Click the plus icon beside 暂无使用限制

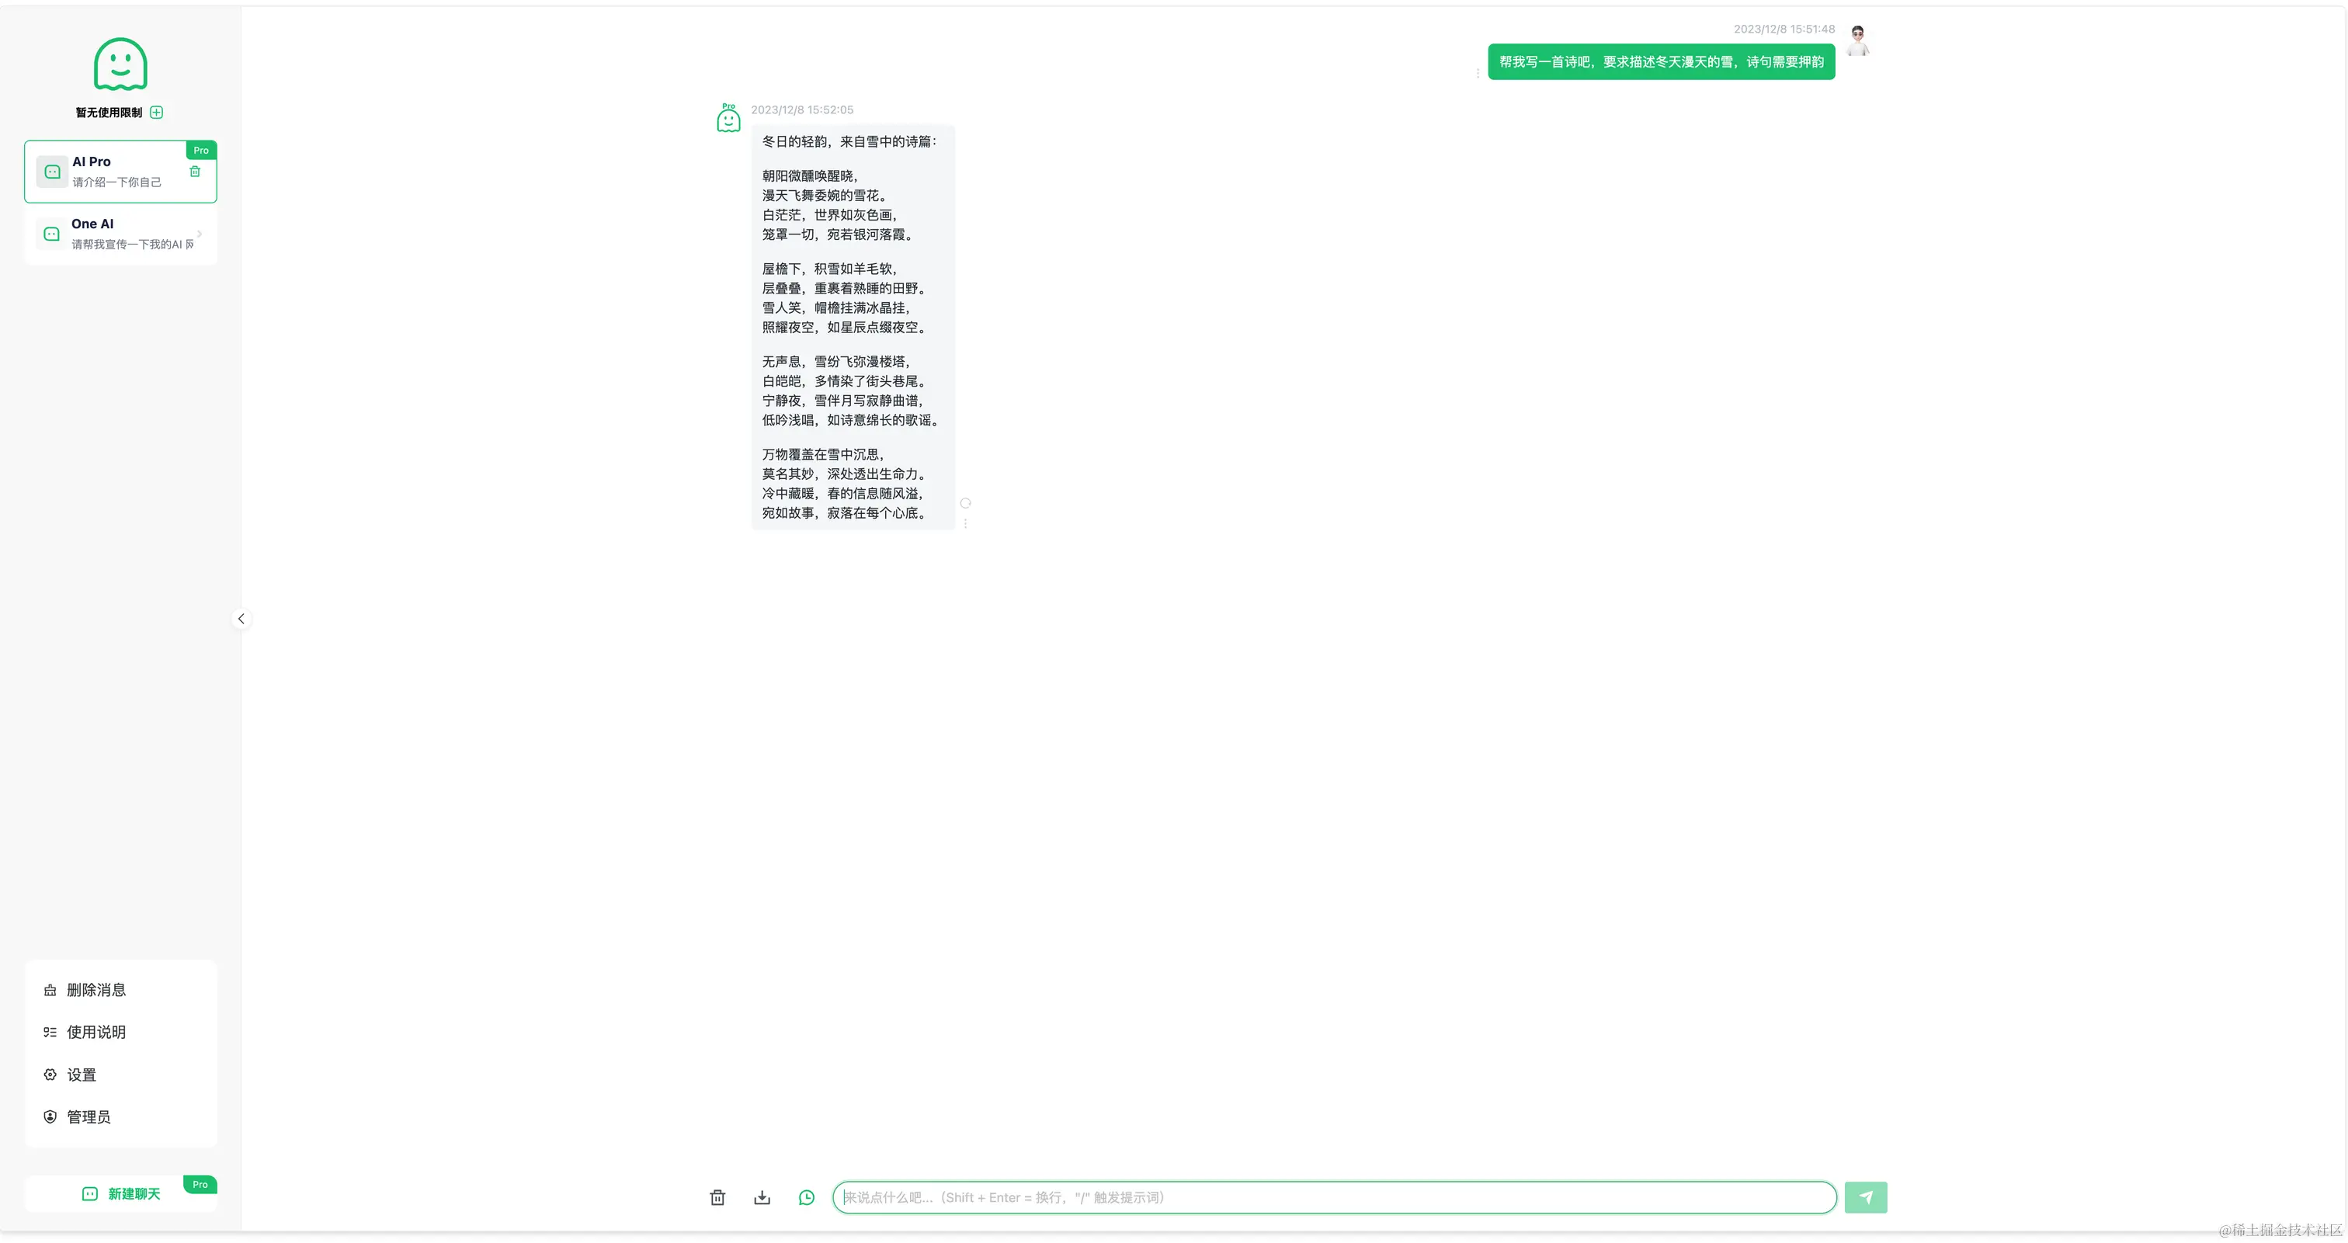coord(157,112)
